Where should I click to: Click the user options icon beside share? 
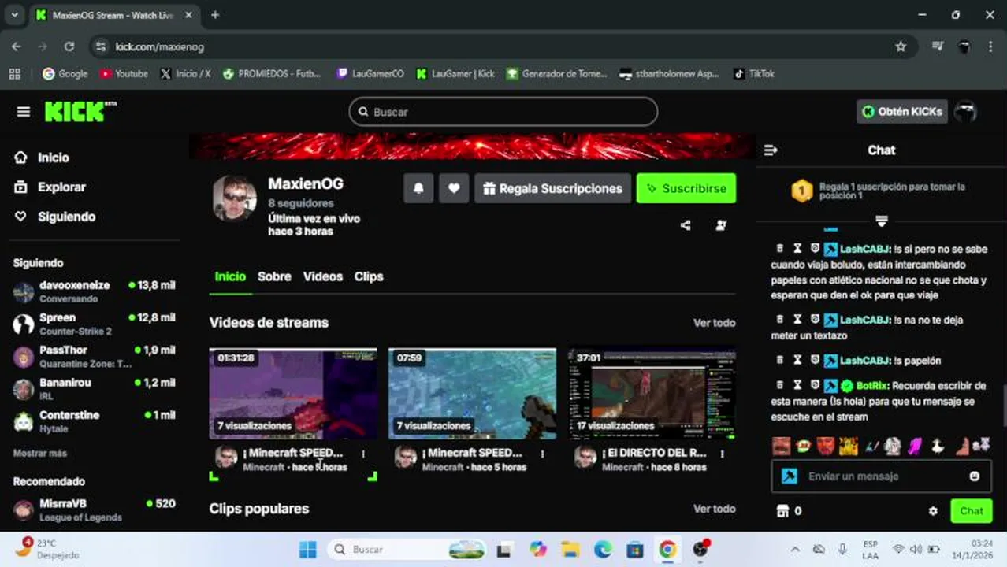[x=721, y=225]
